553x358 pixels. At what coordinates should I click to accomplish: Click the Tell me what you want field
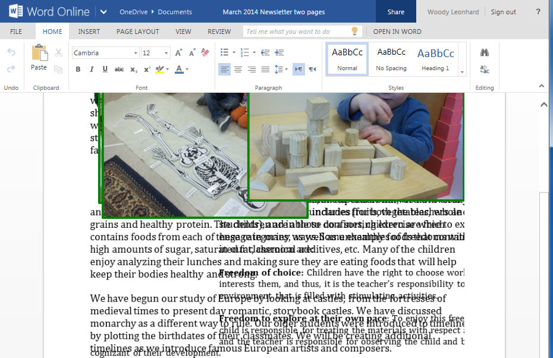[297, 32]
